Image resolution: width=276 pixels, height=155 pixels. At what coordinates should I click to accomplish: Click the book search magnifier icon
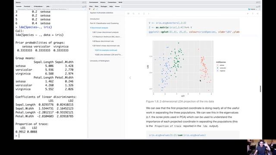pyautogui.click(x=134, y=13)
